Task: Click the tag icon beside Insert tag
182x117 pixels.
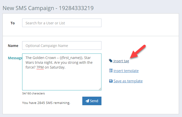Action: click(111, 61)
